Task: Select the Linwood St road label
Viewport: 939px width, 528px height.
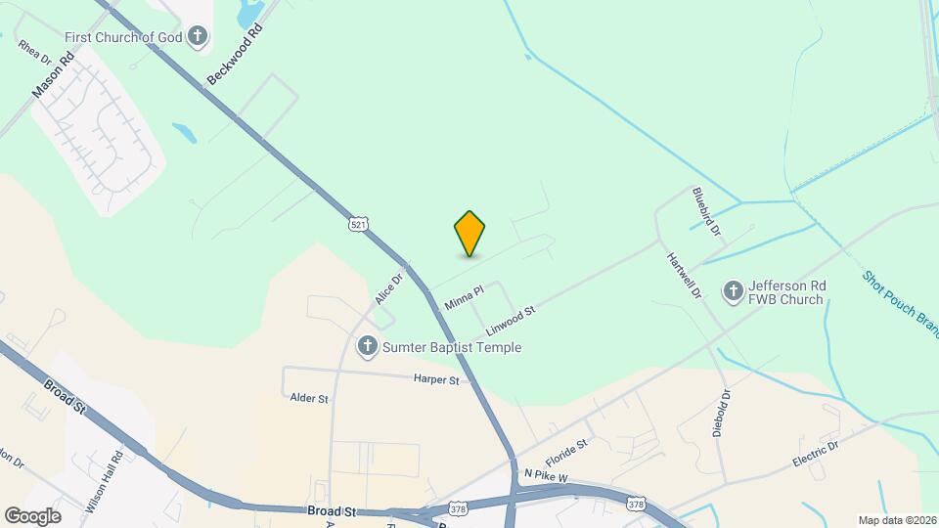Action: click(511, 322)
